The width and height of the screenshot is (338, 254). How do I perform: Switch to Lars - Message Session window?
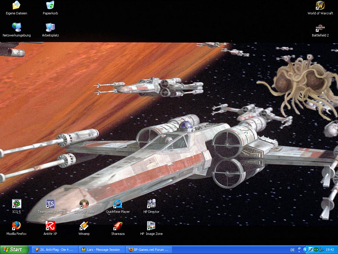[x=102, y=250]
